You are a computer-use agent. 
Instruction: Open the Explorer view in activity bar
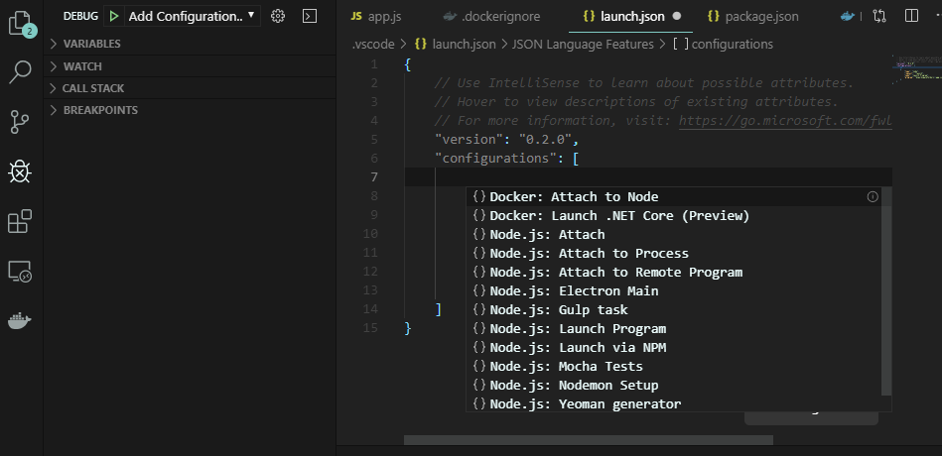[x=21, y=23]
